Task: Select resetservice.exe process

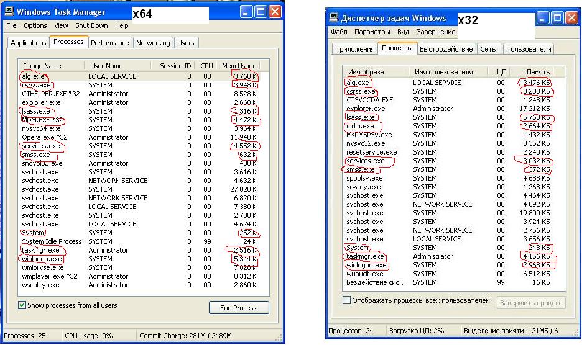Action: pyautogui.click(x=448, y=152)
